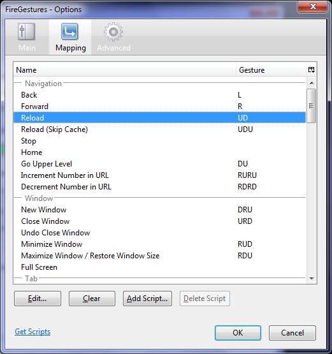Click scrollbar up arrow
Viewport: 332px width, 354px height.
coord(312,84)
